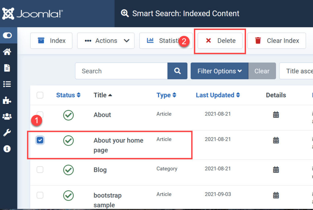Toggle the sidebar menu switch
Screen dimensions: 313x210
(x=7, y=36)
